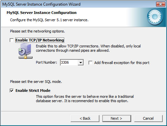Click the Enable Strict Mode label text
This screenshot has height=126, width=167.
[x=33, y=91]
